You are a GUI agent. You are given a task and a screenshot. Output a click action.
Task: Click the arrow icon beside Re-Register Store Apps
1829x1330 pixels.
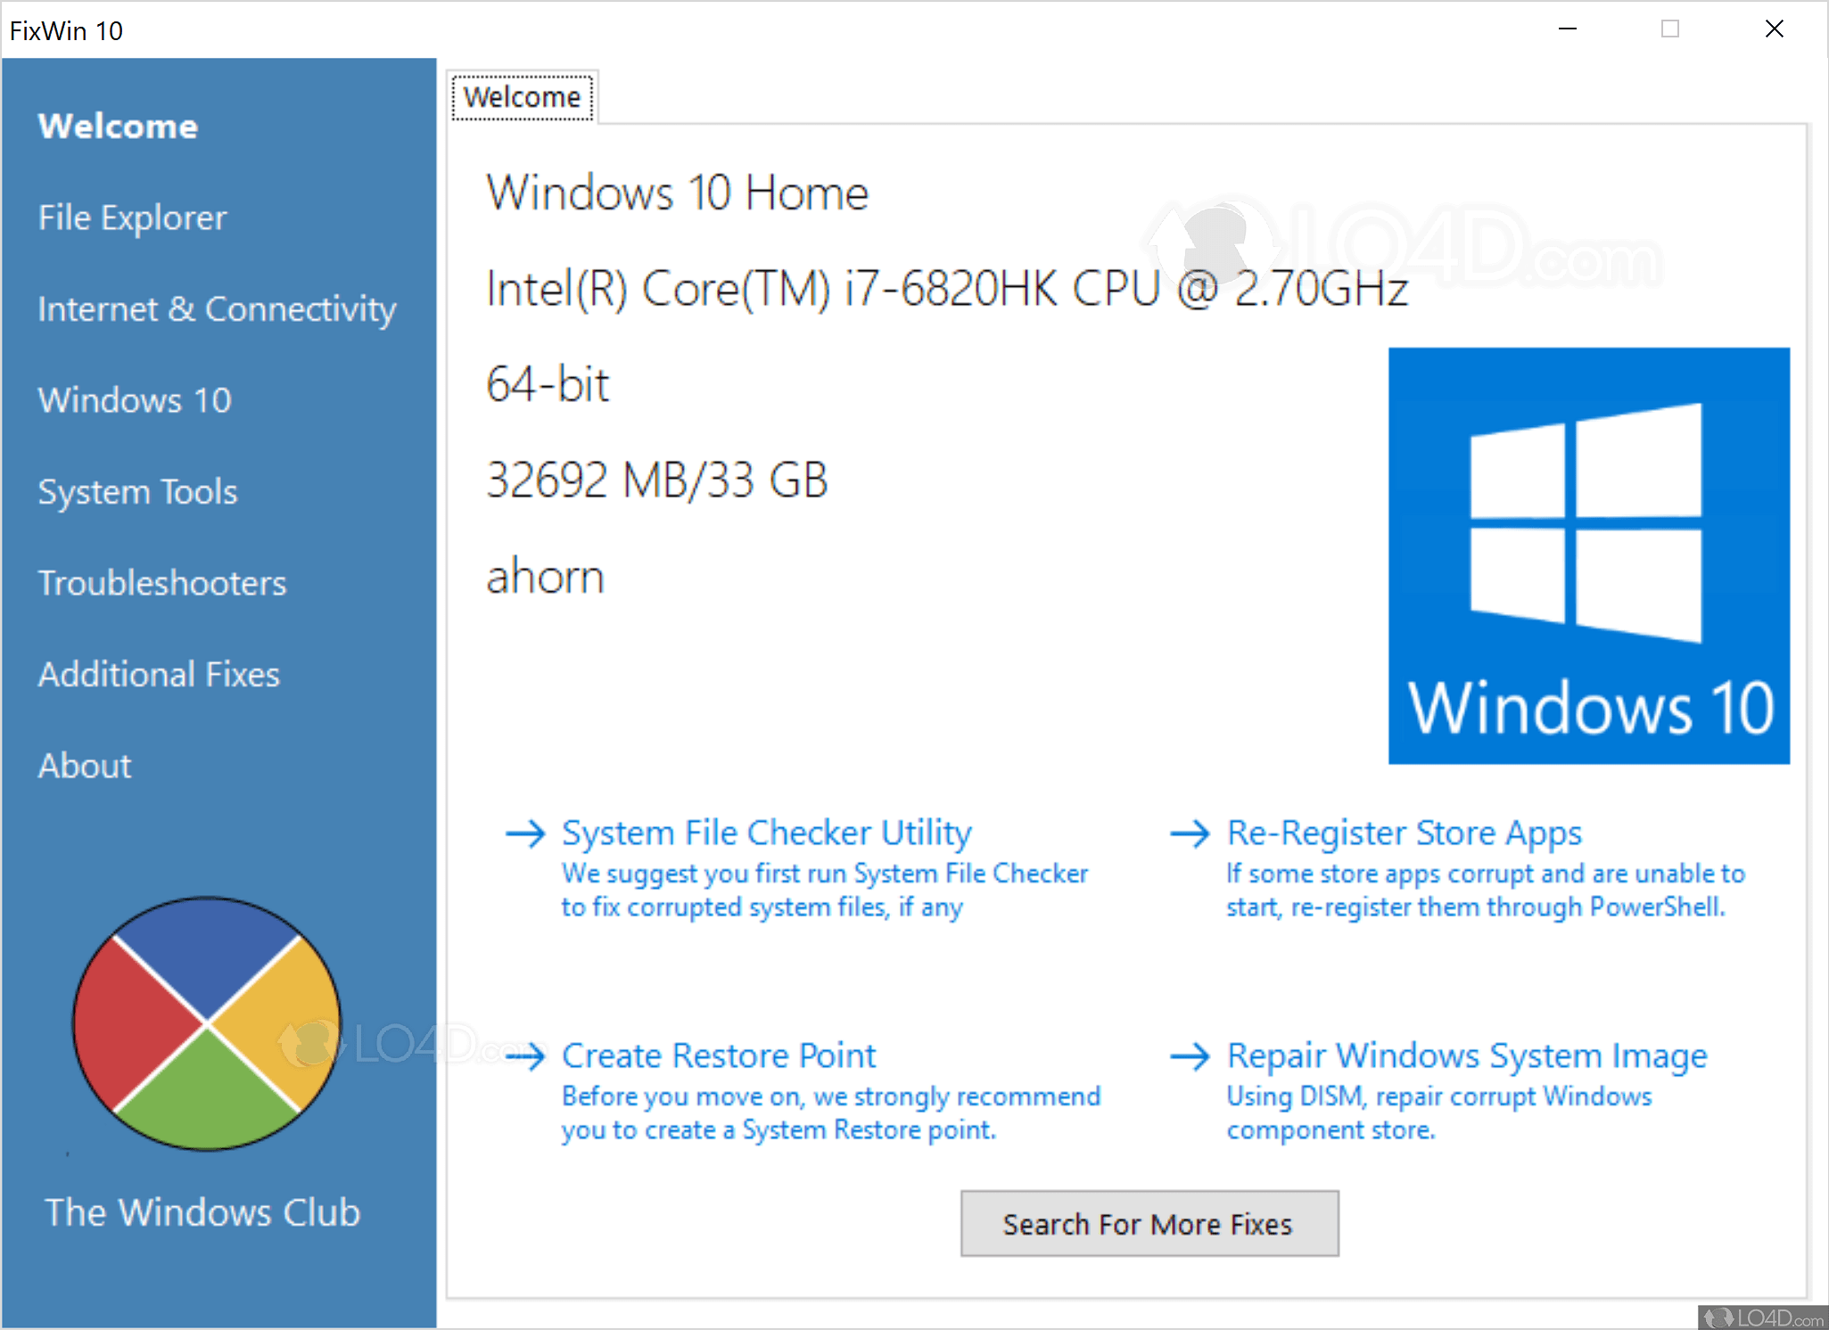1190,833
